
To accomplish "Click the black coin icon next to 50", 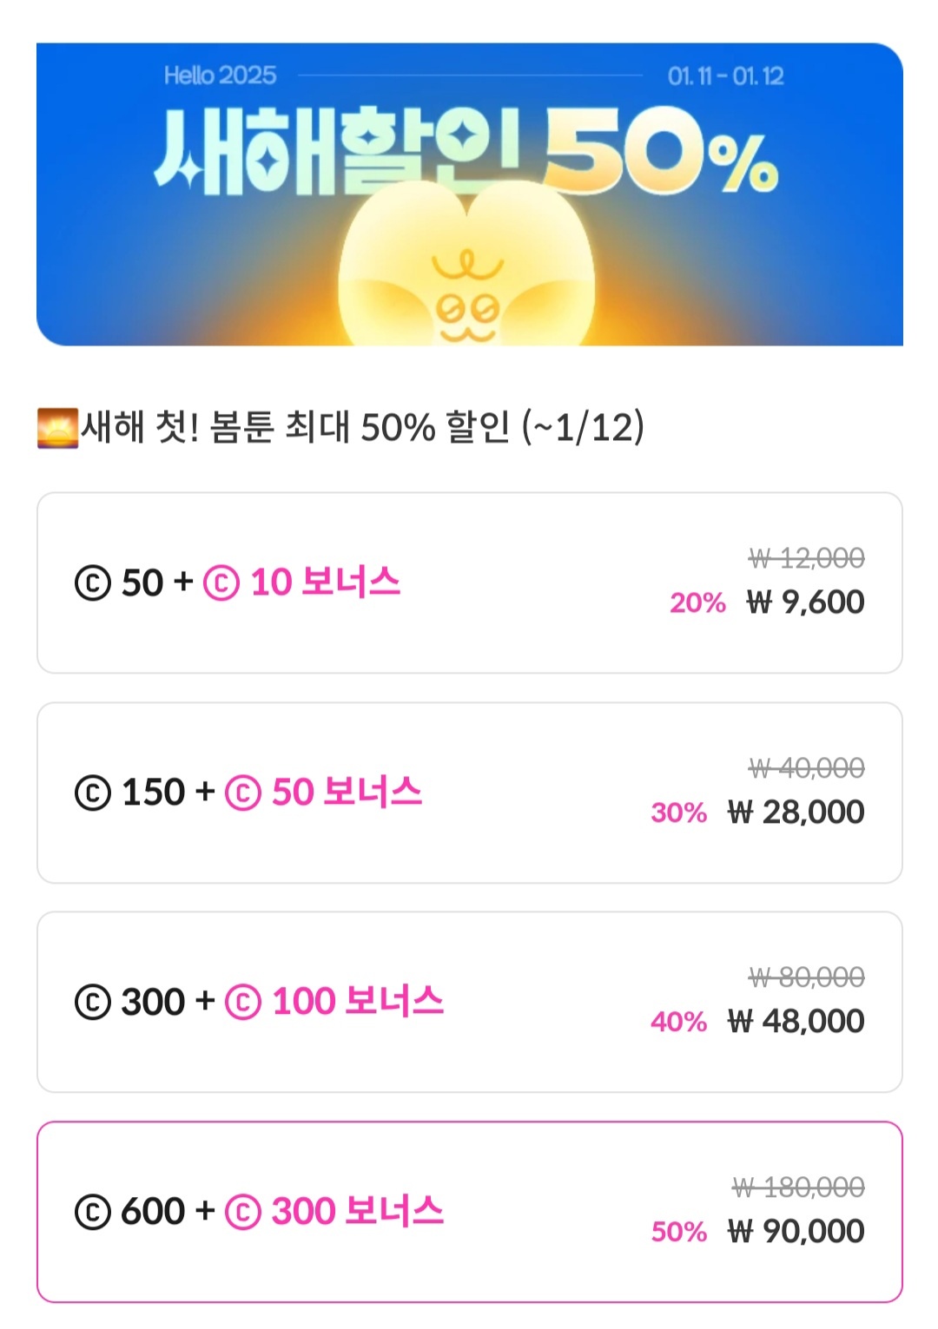I will pos(93,583).
